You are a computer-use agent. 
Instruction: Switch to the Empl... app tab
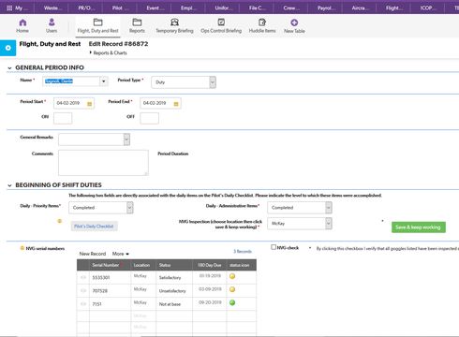tap(188, 7)
